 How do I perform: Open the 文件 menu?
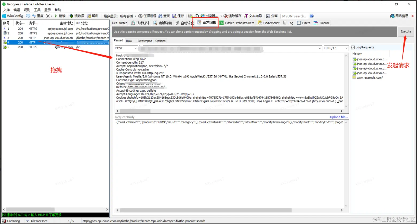6,10
